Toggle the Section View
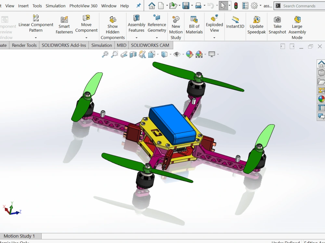Image resolution: width=325 pixels, height=243 pixels. pos(133,54)
